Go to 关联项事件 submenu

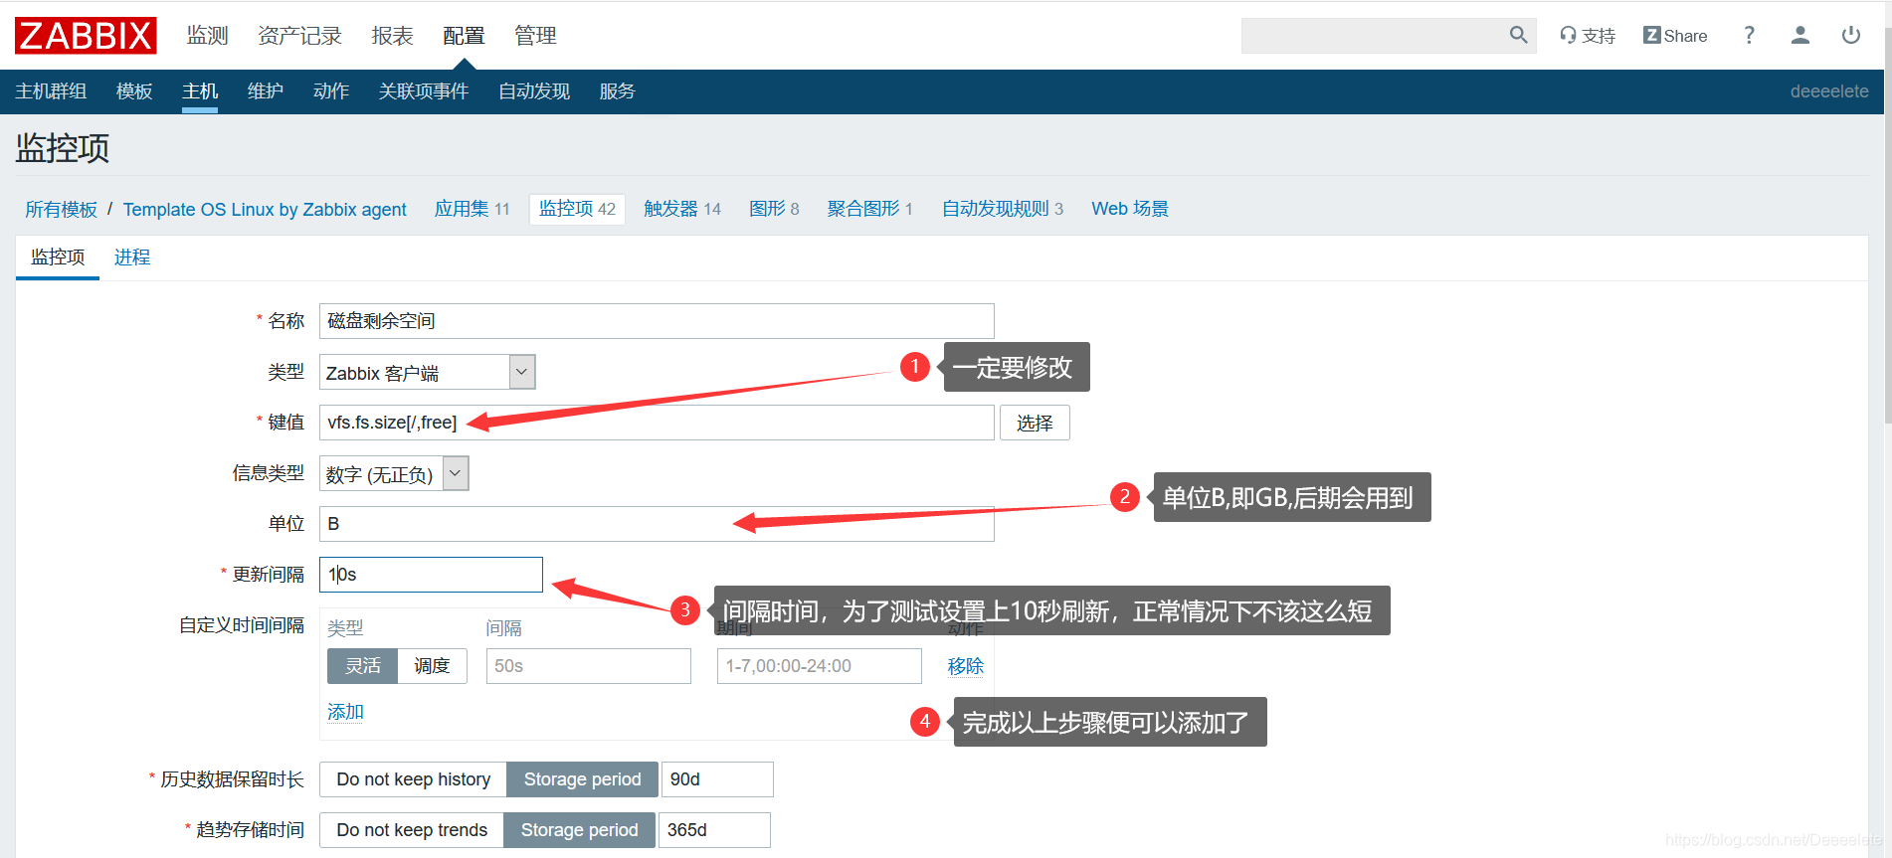[x=424, y=91]
